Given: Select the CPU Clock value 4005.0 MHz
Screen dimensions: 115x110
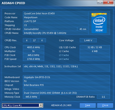Looking at the screenshot, I should coord(33,47).
